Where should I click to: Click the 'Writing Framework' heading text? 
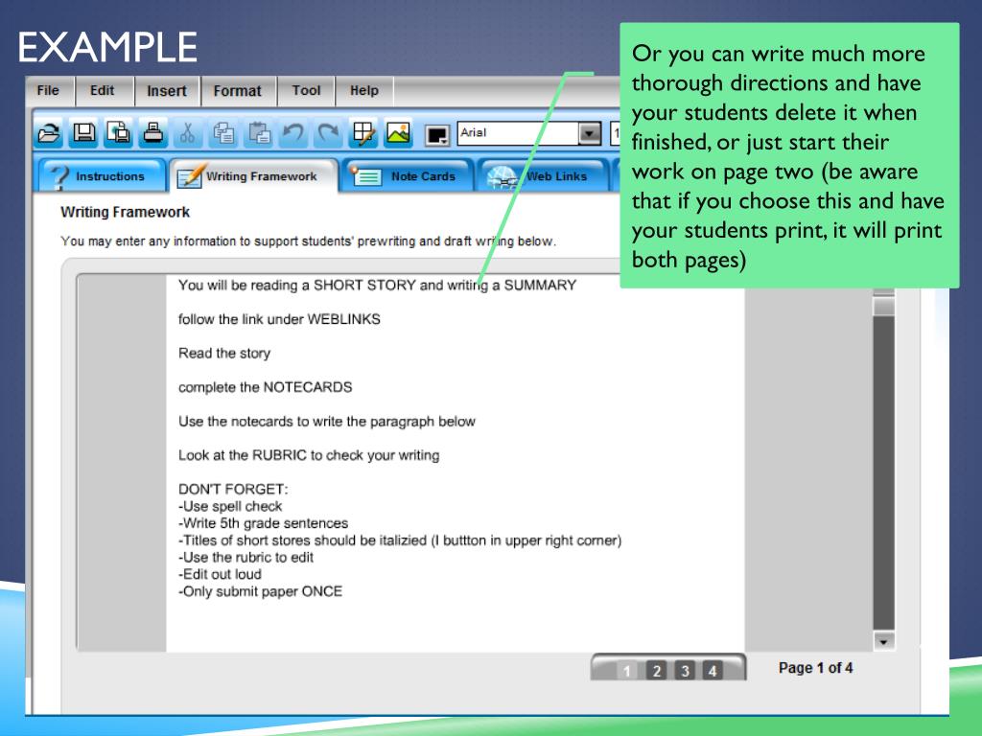point(126,212)
